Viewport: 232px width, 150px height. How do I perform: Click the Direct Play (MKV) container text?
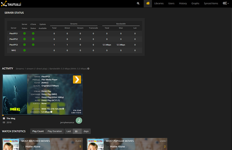(49, 94)
